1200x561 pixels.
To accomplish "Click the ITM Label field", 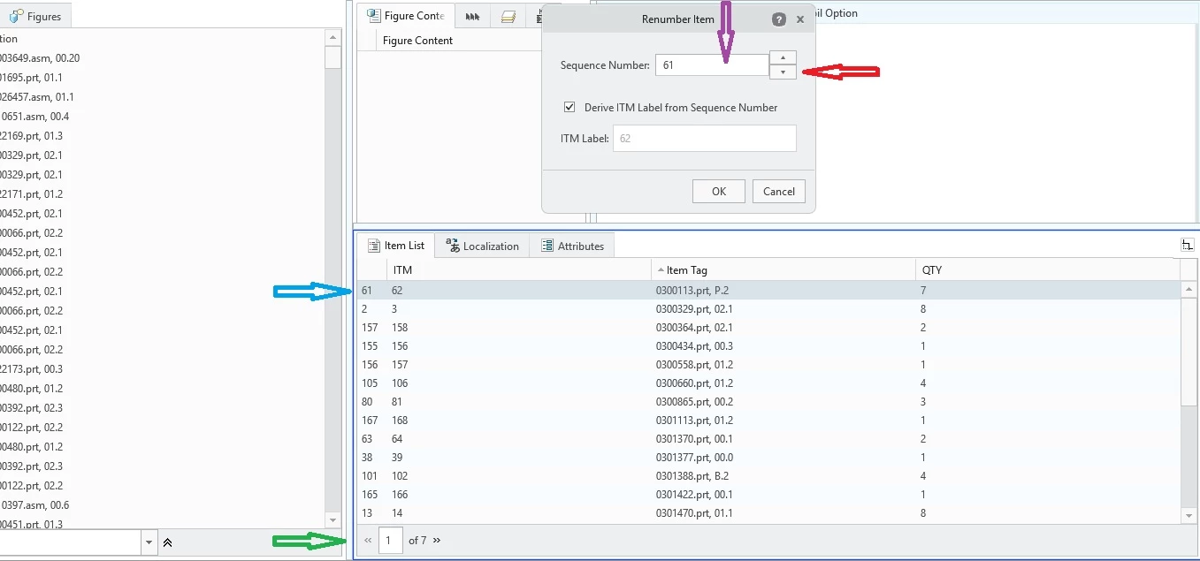I will point(705,139).
